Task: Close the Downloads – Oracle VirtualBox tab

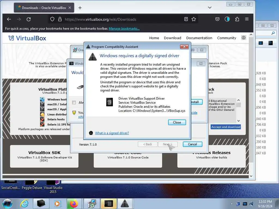Action: tap(70, 8)
